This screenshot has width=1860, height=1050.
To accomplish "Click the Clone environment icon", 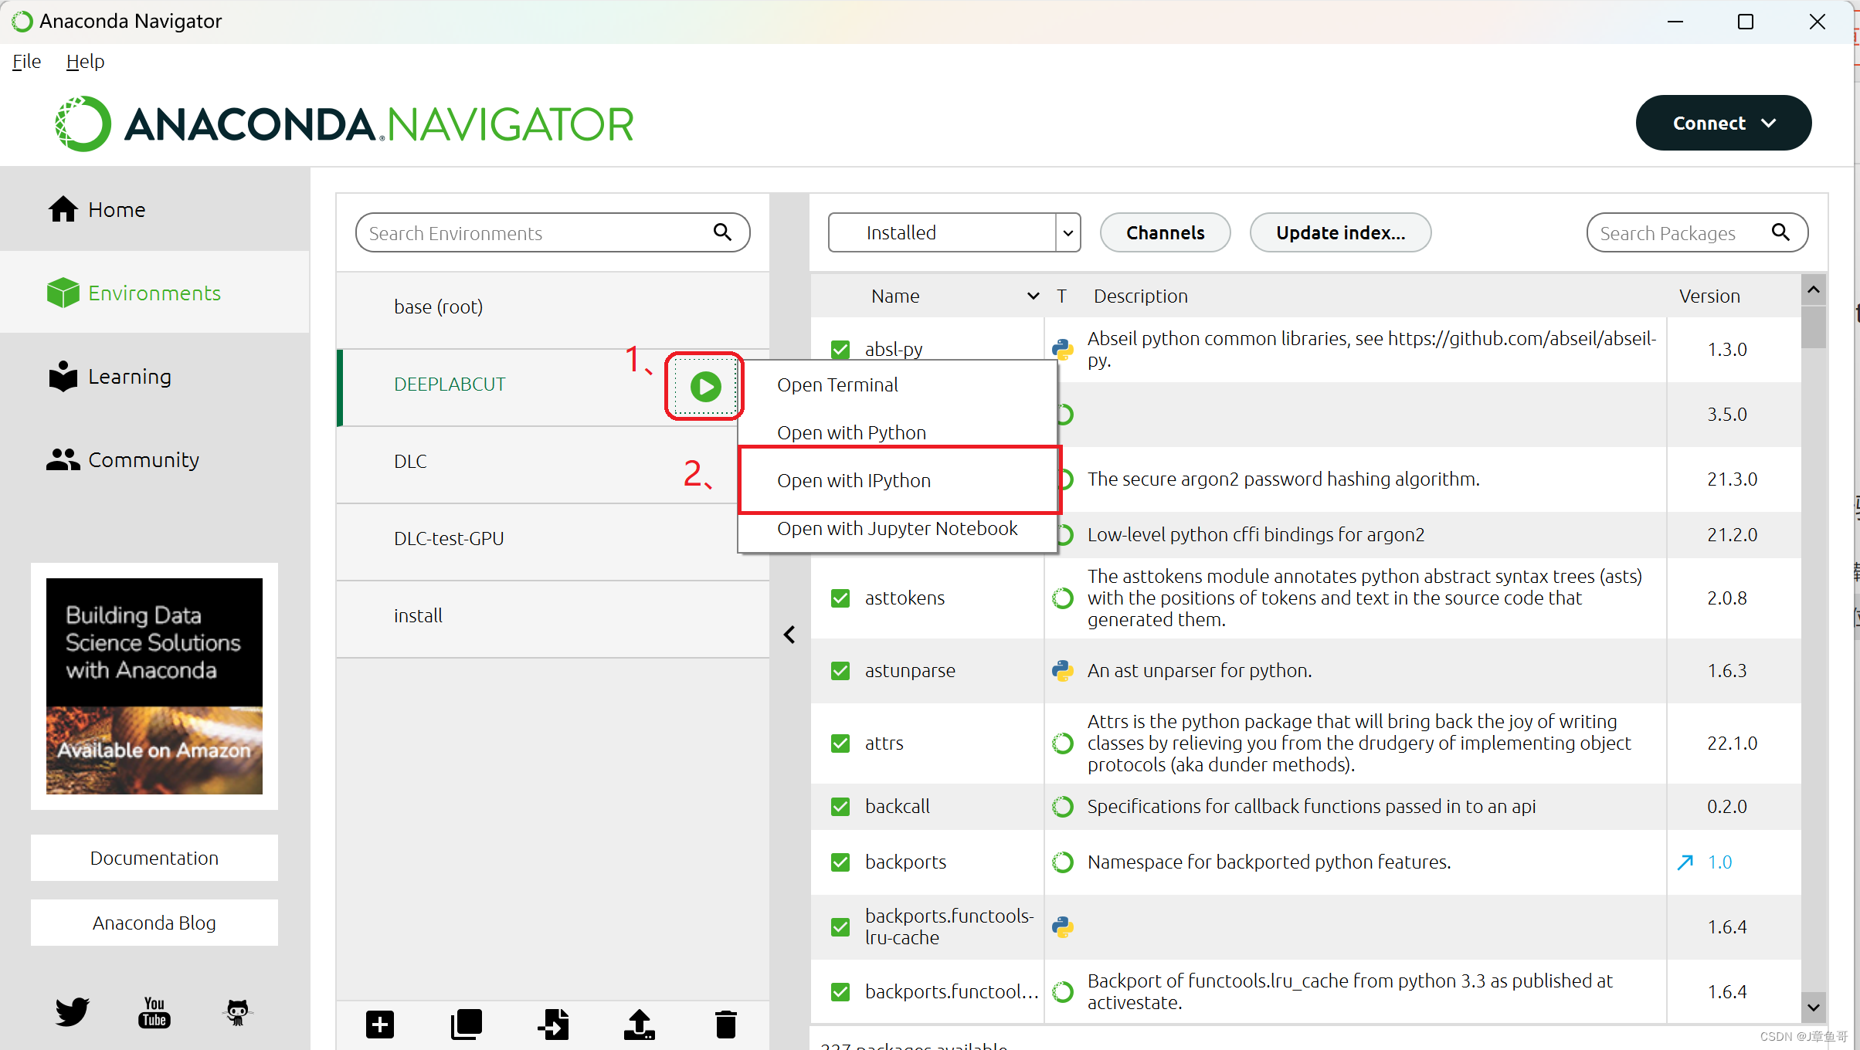I will (x=467, y=1025).
